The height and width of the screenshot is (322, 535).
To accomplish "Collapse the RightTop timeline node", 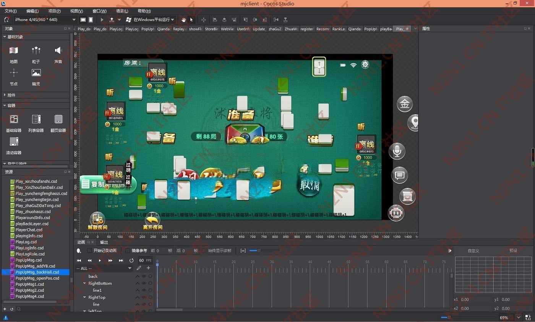I will coord(84,297).
